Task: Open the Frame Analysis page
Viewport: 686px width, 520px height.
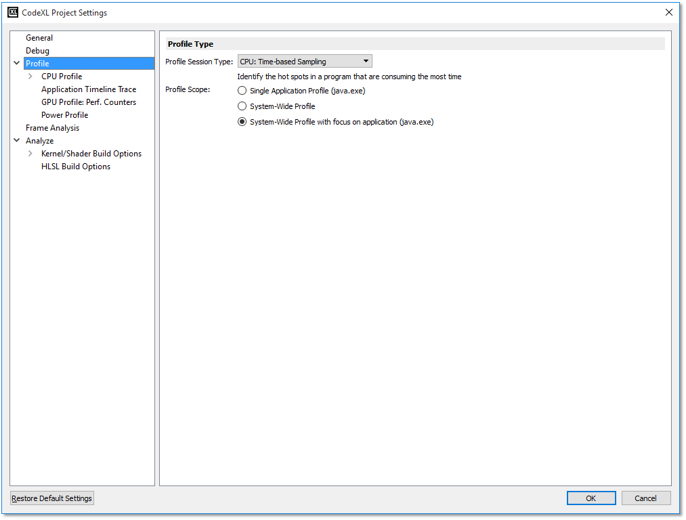Action: (53, 128)
